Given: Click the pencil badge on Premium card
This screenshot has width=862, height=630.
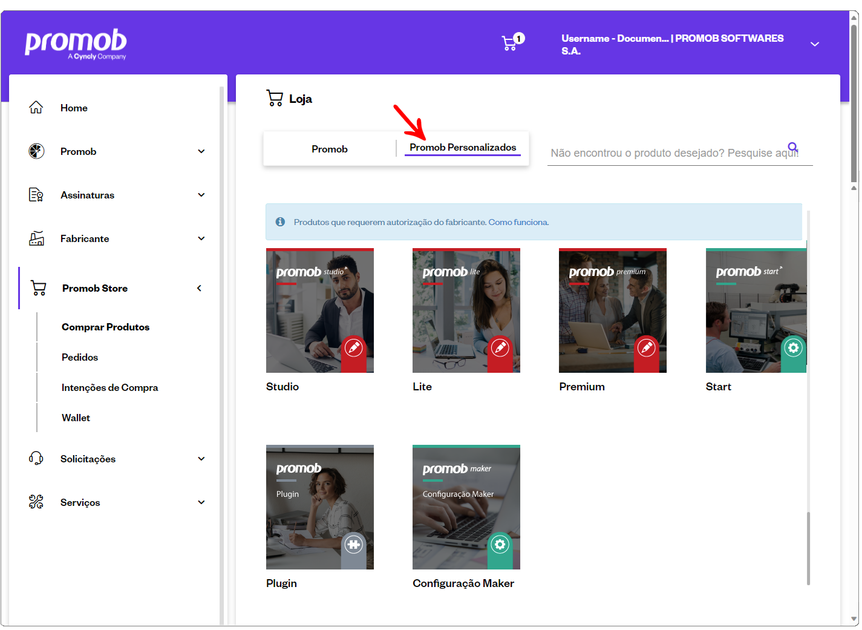Looking at the screenshot, I should [x=647, y=348].
